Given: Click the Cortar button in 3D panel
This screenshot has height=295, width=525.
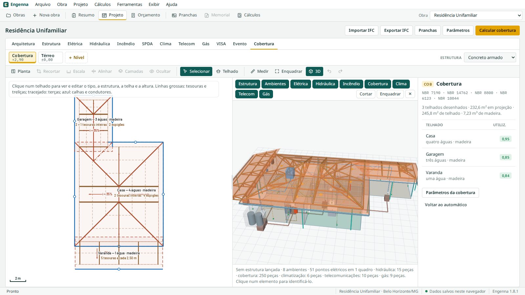Looking at the screenshot, I should point(366,94).
